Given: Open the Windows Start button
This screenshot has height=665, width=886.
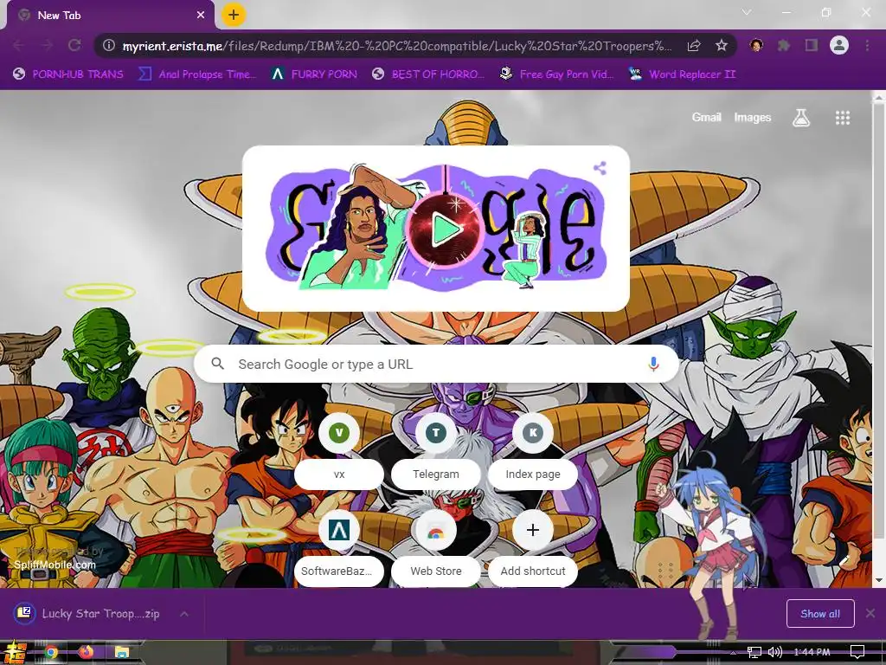Looking at the screenshot, I should click(14, 653).
